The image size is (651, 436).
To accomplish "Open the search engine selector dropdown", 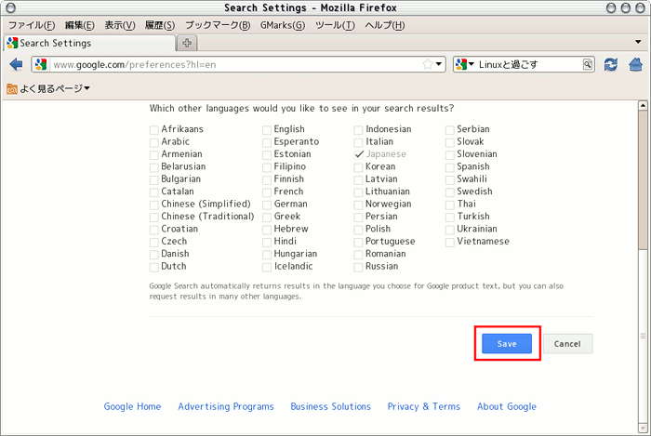I will click(x=465, y=64).
